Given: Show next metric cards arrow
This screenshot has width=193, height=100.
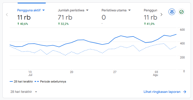Looking at the screenshot, I should (x=162, y=15).
